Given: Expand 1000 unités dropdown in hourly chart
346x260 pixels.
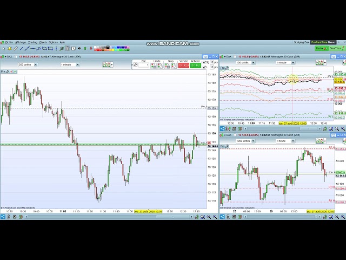Looking at the screenshot, I should click(x=254, y=141).
